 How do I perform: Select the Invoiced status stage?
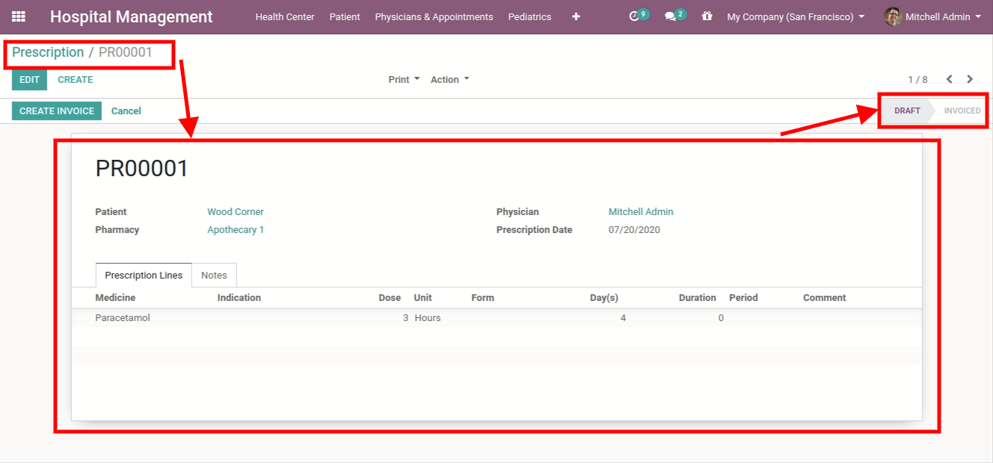(962, 111)
